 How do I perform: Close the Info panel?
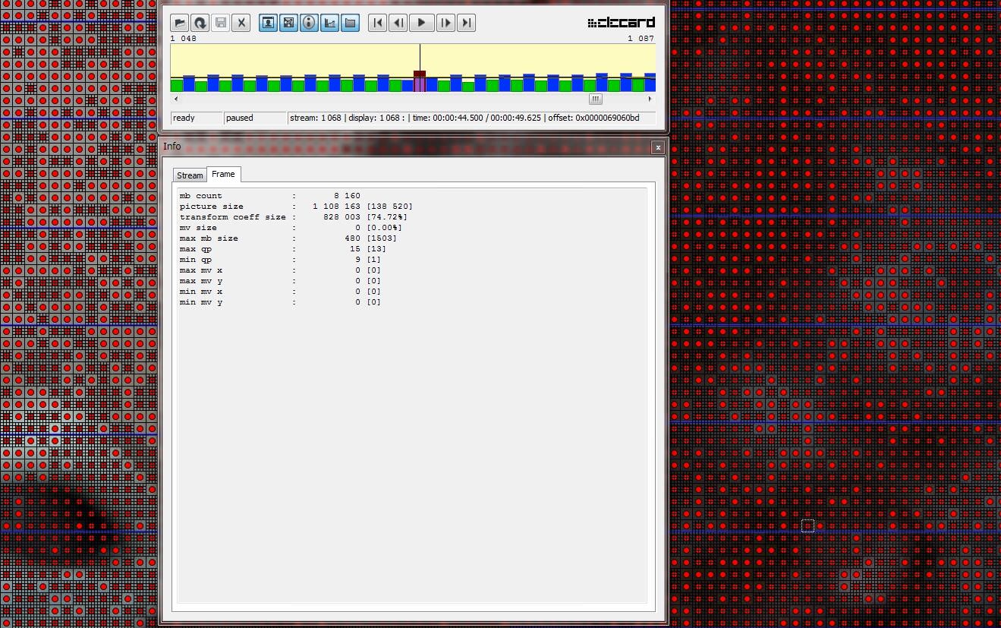[658, 147]
